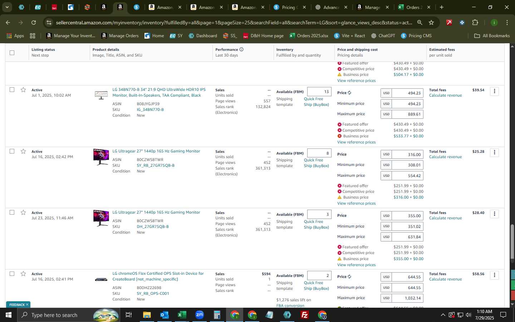Star the SY_RB_27GR75QB-B listing
The image size is (515, 322).
point(23,151)
